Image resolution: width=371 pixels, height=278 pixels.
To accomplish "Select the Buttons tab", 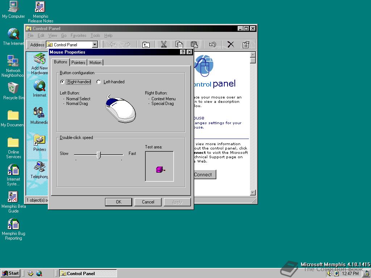I will point(61,62).
